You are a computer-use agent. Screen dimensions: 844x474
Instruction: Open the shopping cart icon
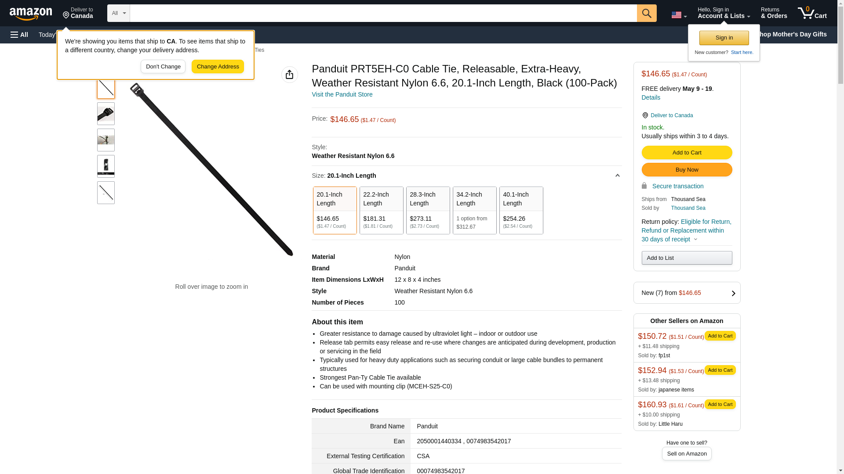point(811,13)
